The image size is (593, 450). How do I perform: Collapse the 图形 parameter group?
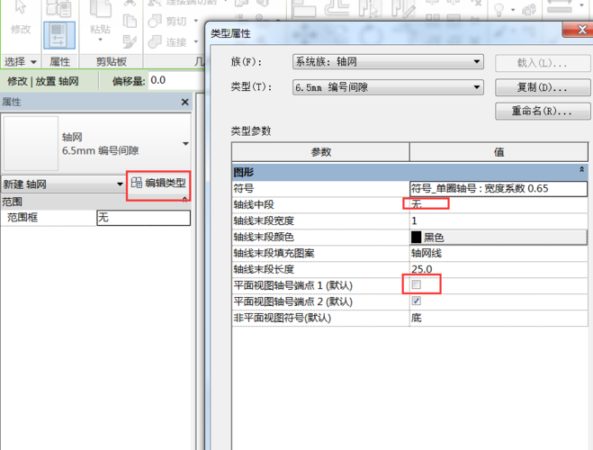581,169
